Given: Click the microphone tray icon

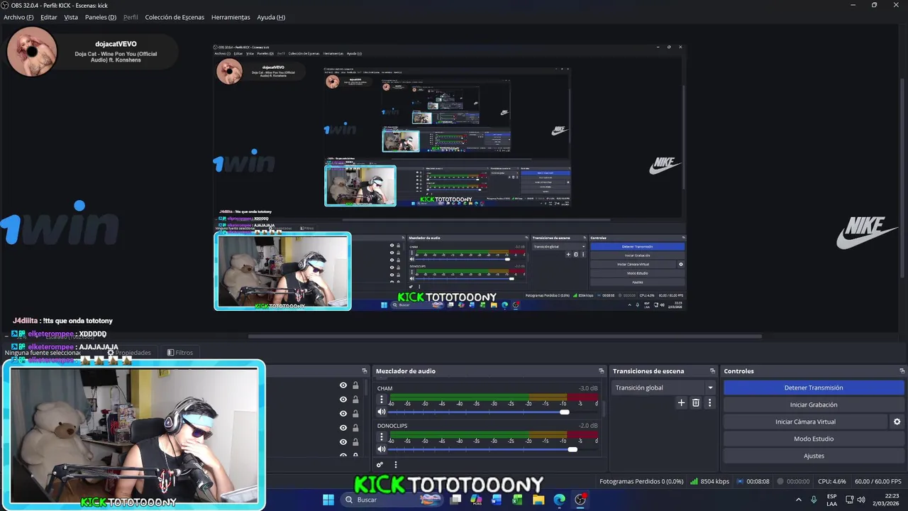Looking at the screenshot, I should pos(814,500).
